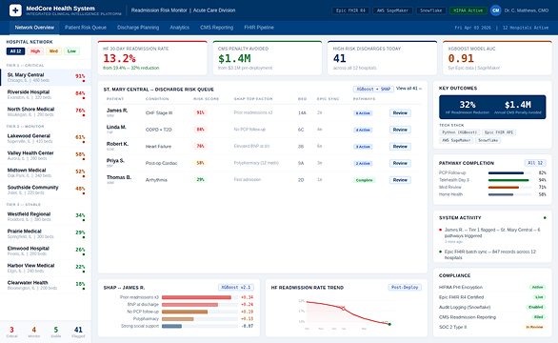Click the XGBoost v2.1 model badge
Screen dimensions: 558x343
pyautogui.click(x=236, y=287)
